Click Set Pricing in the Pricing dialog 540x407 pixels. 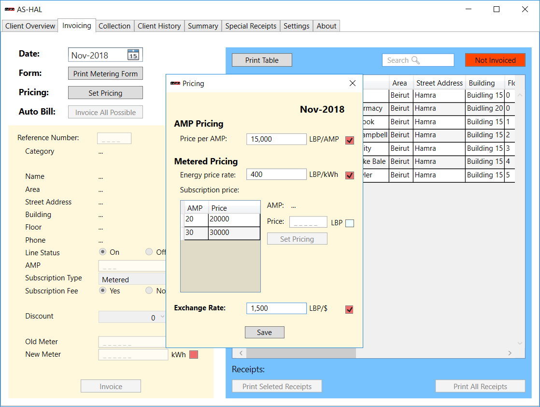(297, 239)
